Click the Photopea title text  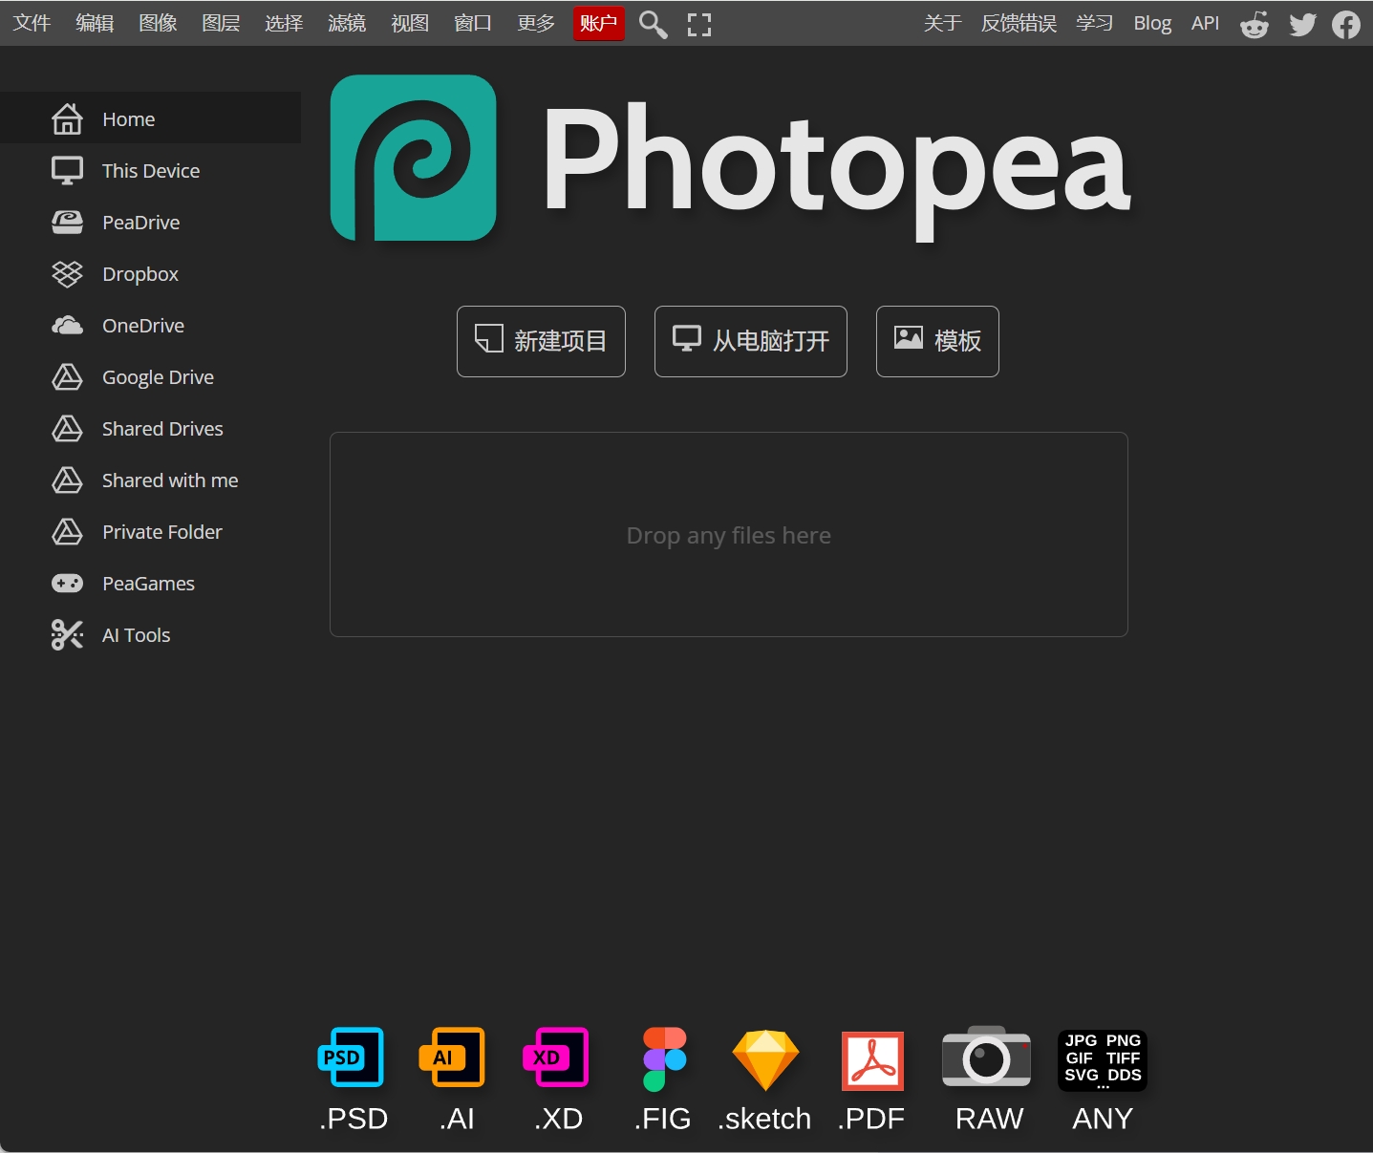pos(837,170)
